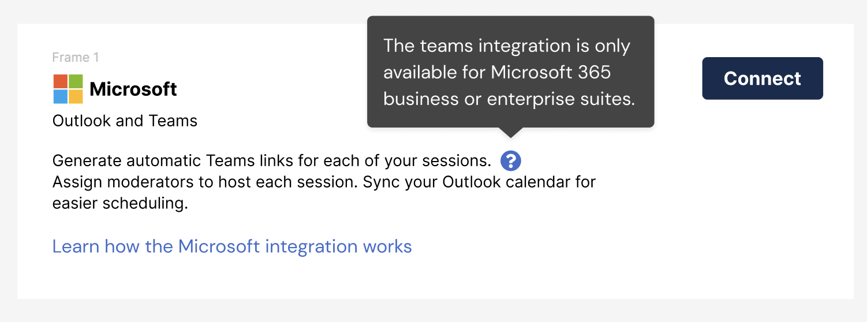
Task: Select the blue square of Microsoft logo
Action: tap(60, 96)
